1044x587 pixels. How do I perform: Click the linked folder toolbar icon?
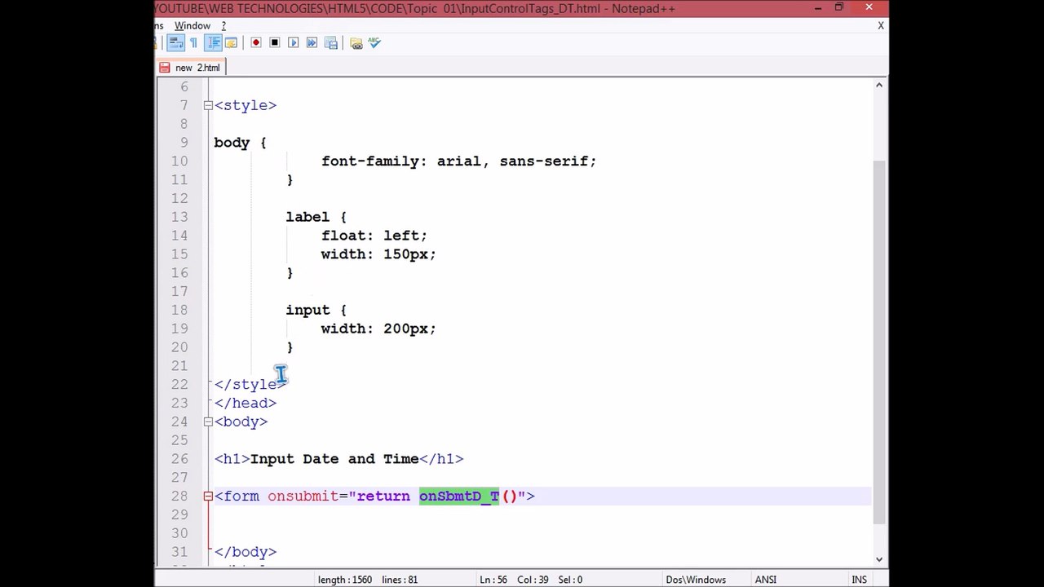point(356,42)
